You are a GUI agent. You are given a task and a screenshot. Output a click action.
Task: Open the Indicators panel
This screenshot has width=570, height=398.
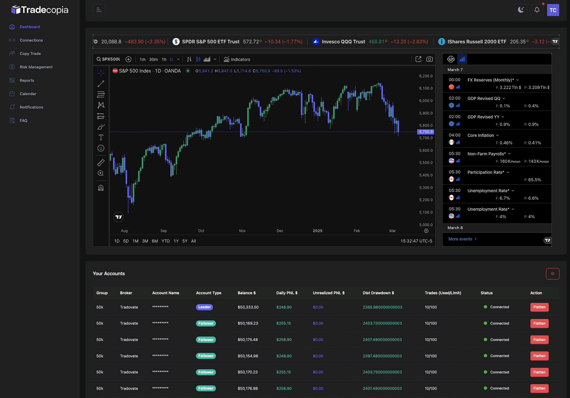point(237,59)
